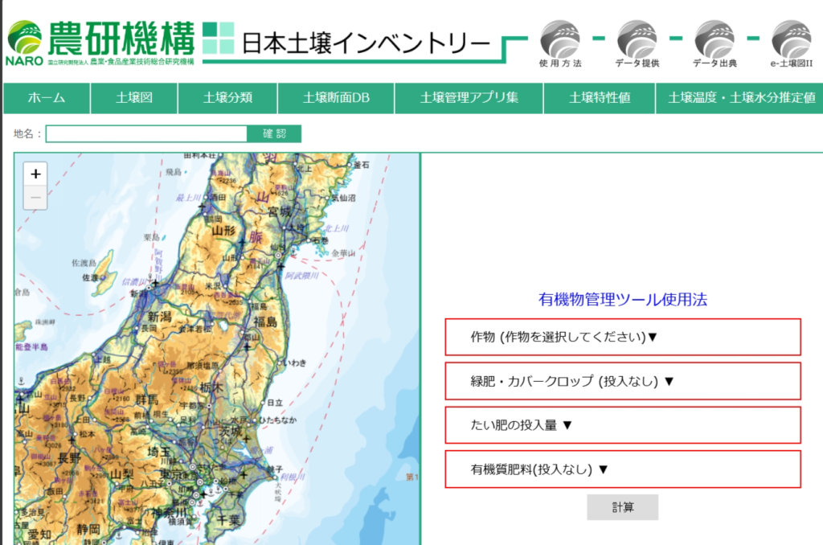Zoom out the map with minus button
Image resolution: width=823 pixels, height=545 pixels.
point(35,197)
